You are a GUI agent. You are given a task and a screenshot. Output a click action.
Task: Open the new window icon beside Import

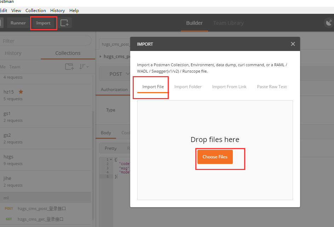64,23
